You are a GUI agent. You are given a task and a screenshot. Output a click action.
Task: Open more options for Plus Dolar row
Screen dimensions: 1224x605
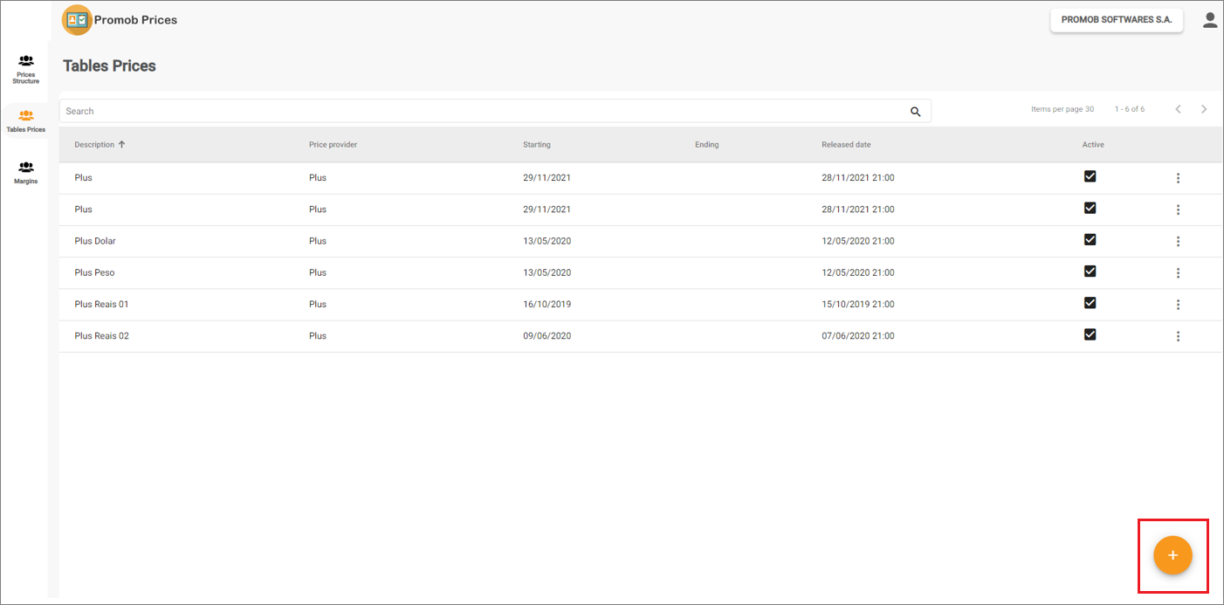pyautogui.click(x=1178, y=242)
